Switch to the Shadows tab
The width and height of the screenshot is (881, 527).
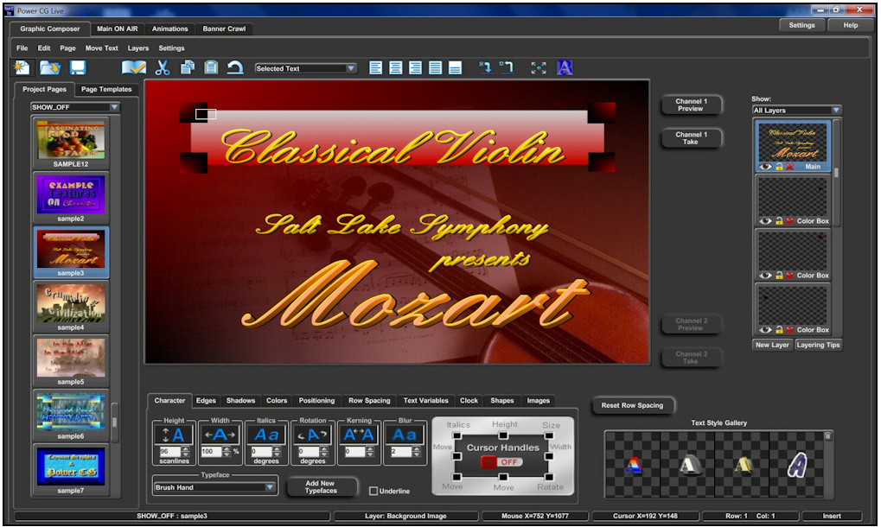coord(240,400)
